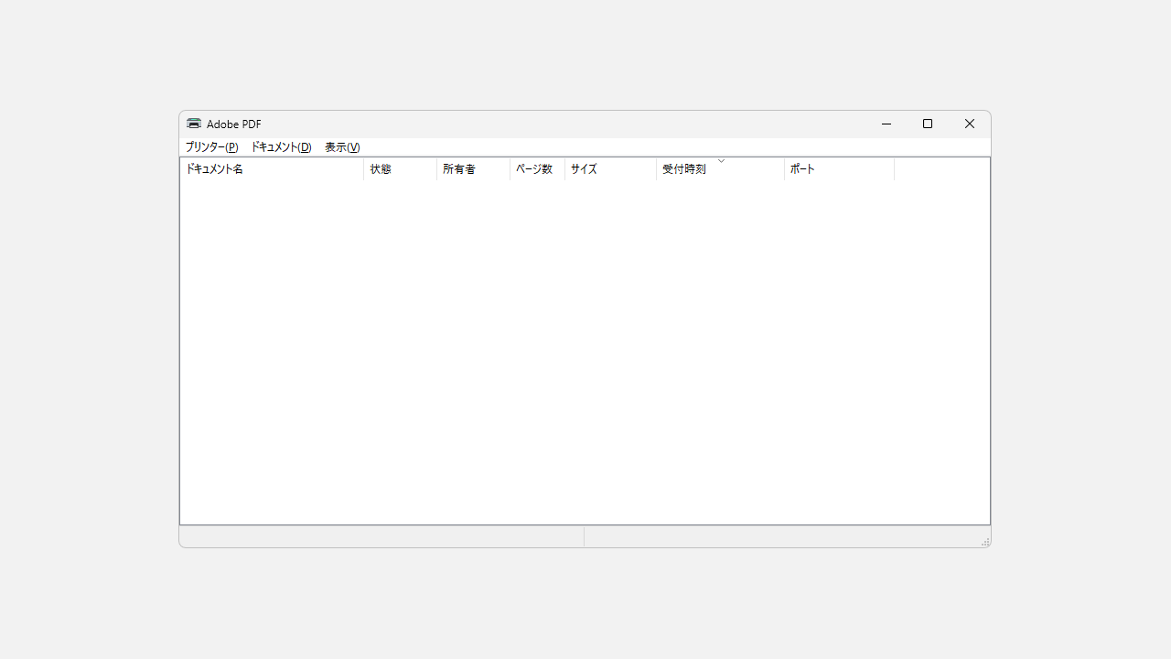This screenshot has height=659, width=1171.
Task: Sort by the 状態 column header
Action: point(400,169)
